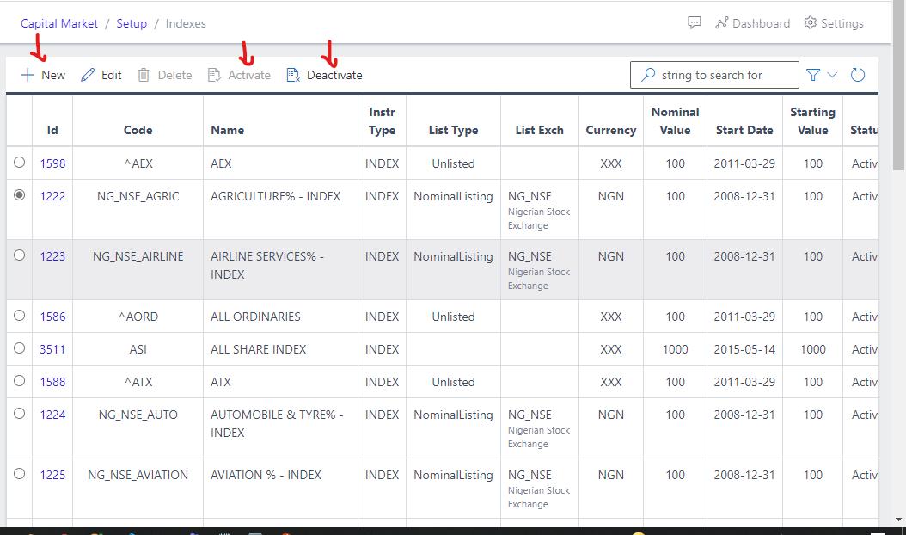Open the filter icon

[x=811, y=75]
